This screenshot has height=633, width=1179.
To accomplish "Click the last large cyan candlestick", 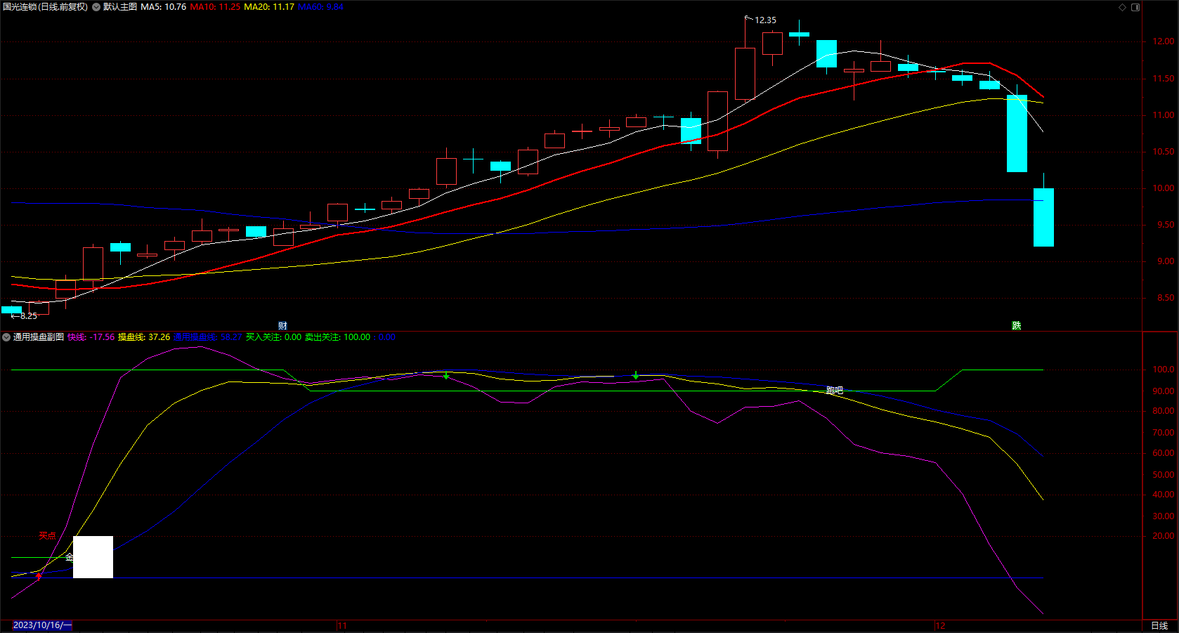I will pyautogui.click(x=1043, y=217).
